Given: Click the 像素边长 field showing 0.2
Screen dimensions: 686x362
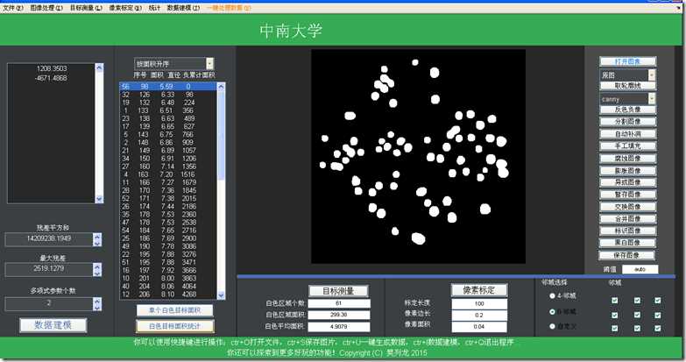Looking at the screenshot, I should [479, 316].
